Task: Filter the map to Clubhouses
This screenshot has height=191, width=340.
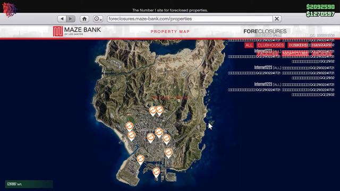Action: pyautogui.click(x=270, y=45)
